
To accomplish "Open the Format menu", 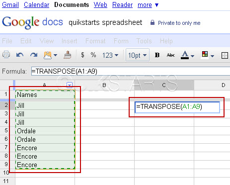I will (95, 41).
